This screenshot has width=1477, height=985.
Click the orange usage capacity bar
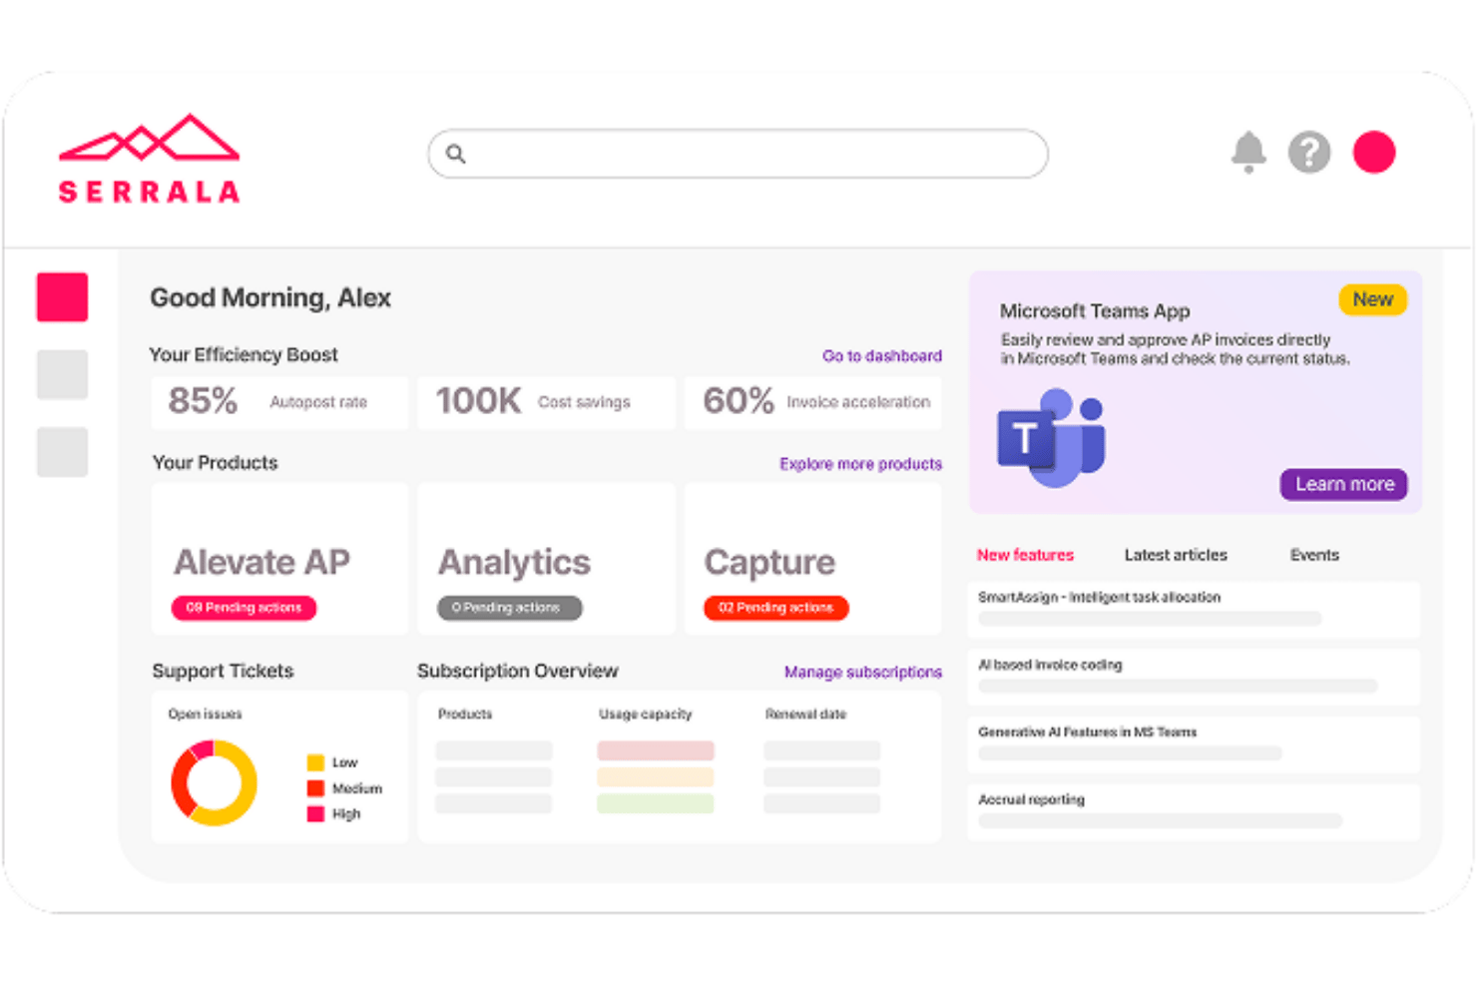click(656, 777)
